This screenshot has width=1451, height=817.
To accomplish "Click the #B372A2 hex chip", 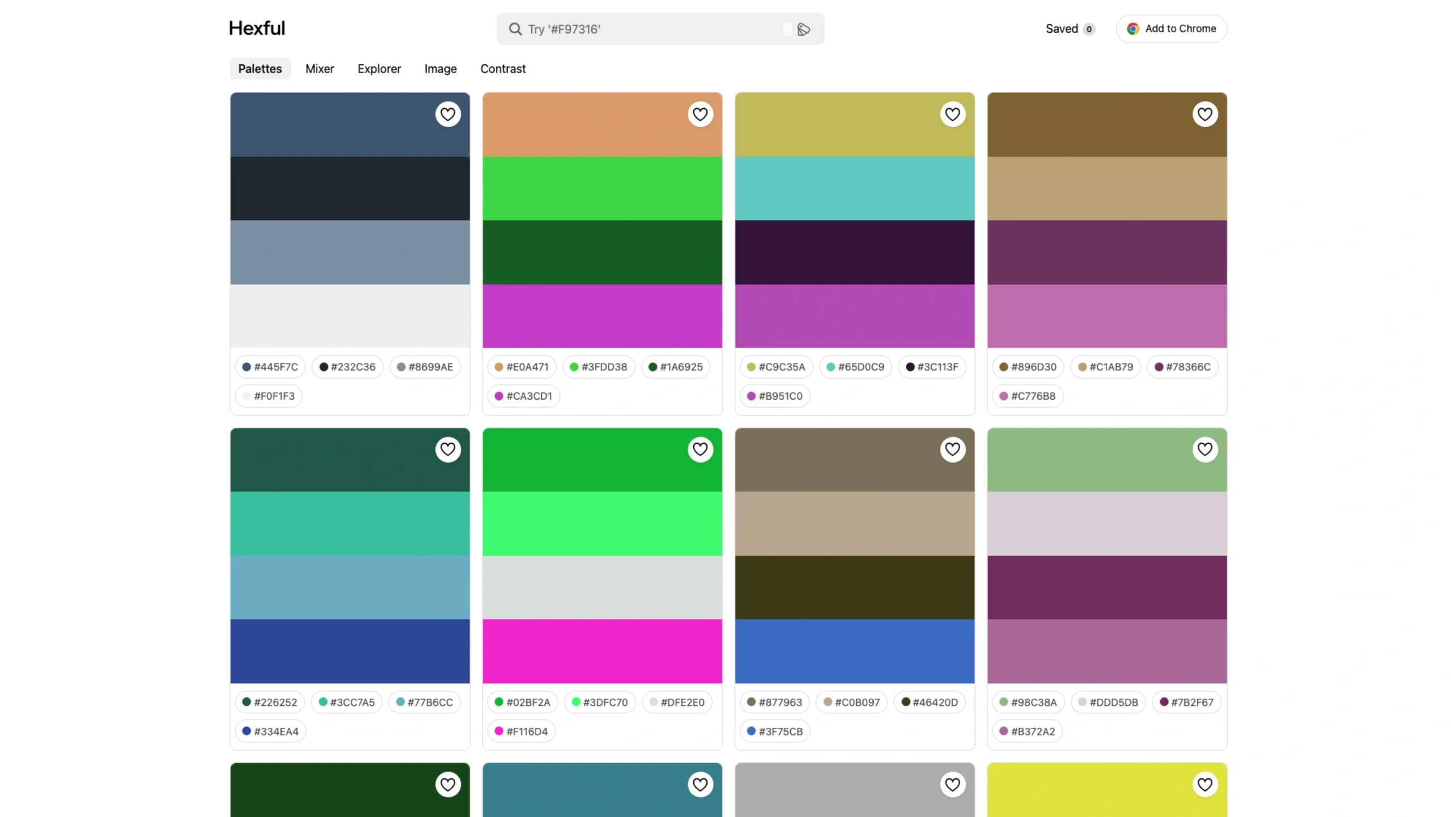I will click(1027, 732).
